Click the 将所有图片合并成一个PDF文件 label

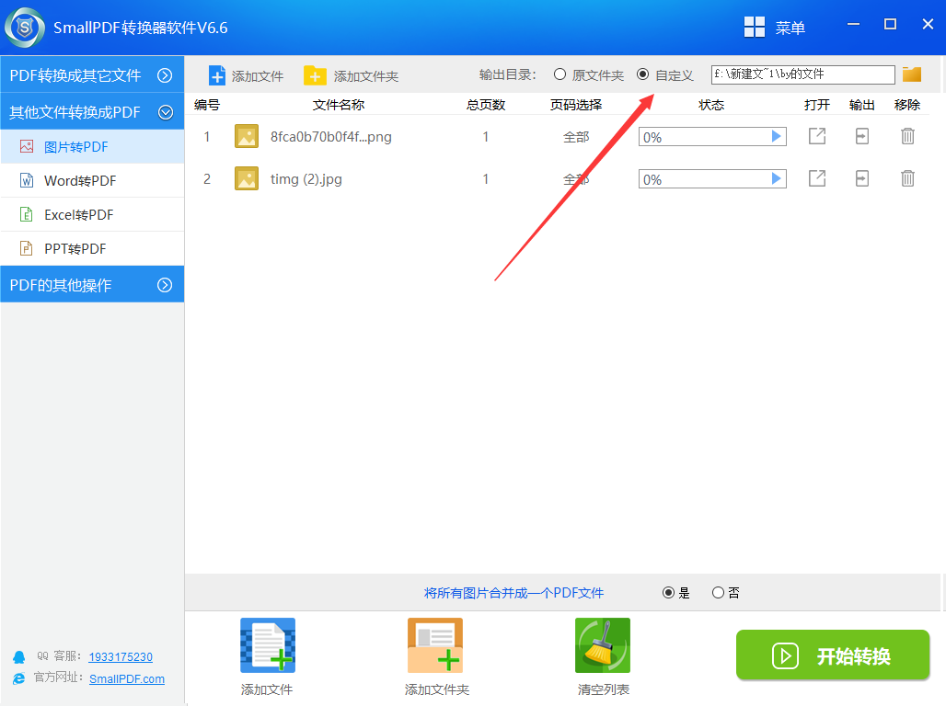coord(514,593)
